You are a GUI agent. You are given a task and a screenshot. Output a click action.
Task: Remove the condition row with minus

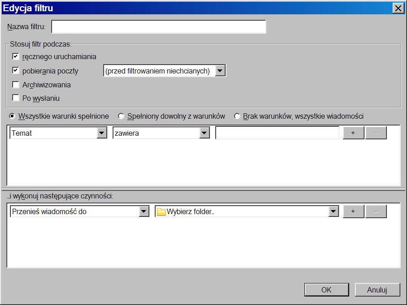click(x=376, y=133)
